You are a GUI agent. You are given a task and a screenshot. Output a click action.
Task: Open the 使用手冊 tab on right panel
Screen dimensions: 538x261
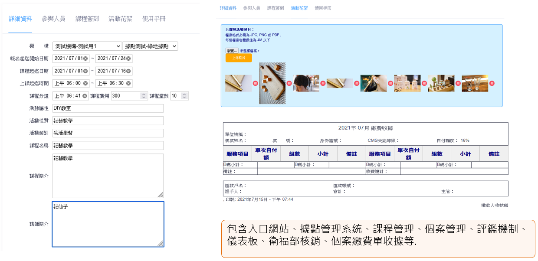323,8
